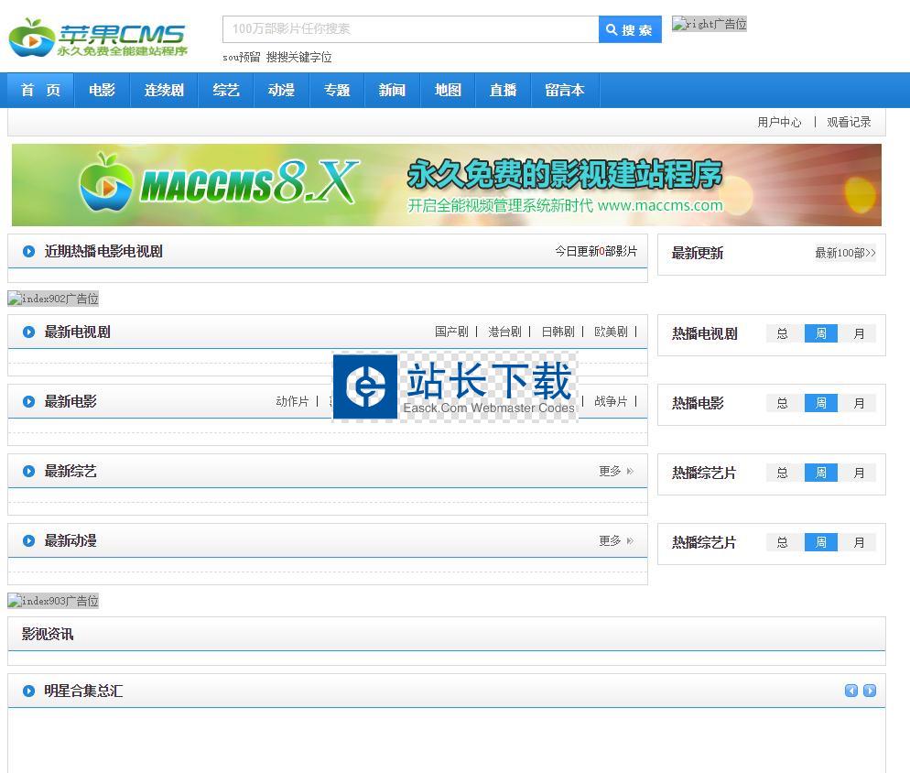The image size is (910, 773).
Task: Open 更多 in the 最新动漫 section
Action: pos(615,541)
